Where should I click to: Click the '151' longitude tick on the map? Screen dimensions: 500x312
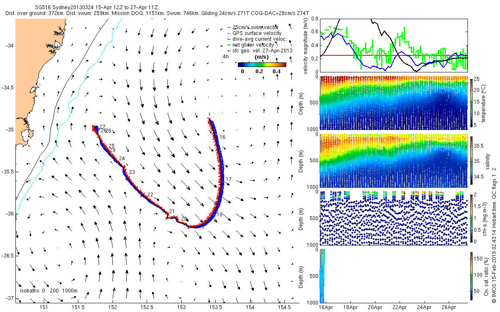point(44,307)
